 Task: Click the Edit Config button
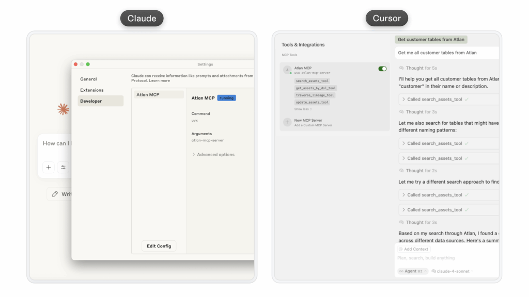[x=159, y=246]
